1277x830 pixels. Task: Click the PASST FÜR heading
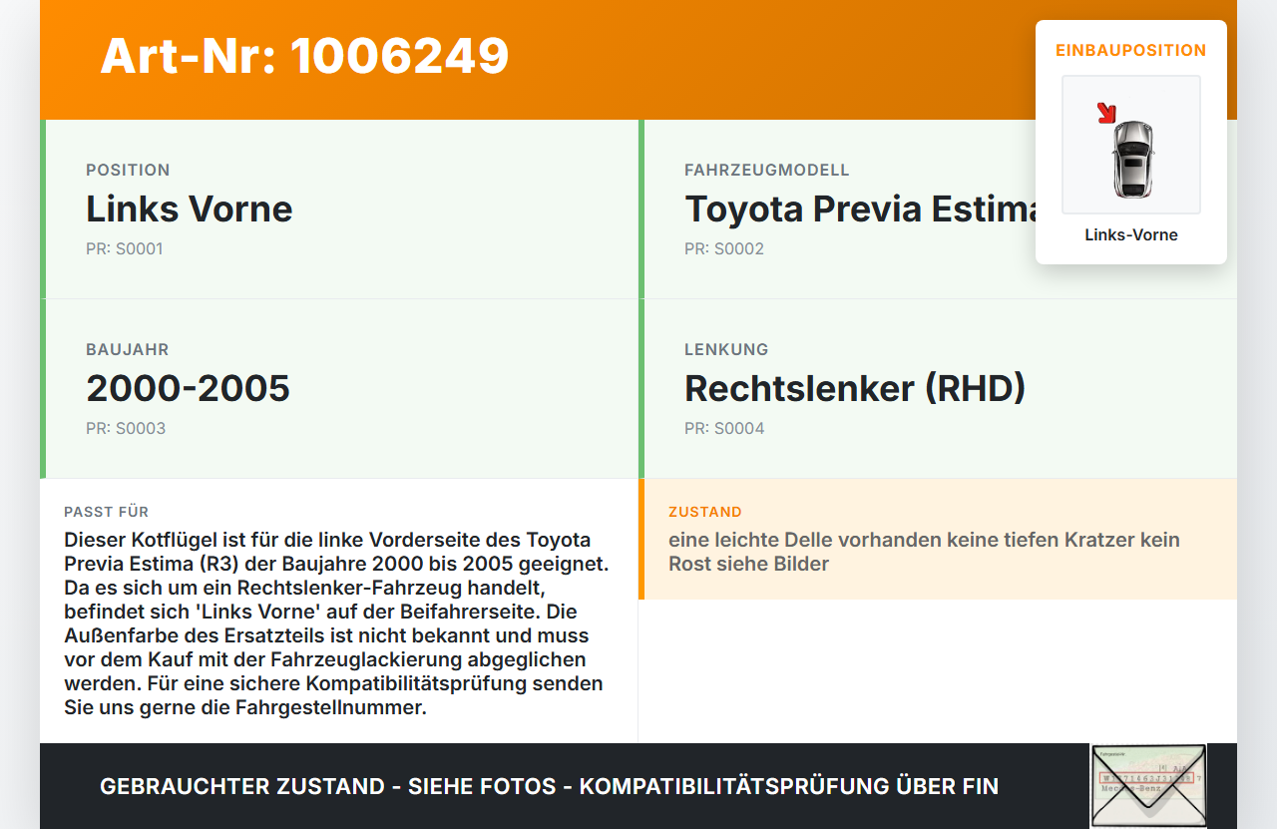point(107,512)
